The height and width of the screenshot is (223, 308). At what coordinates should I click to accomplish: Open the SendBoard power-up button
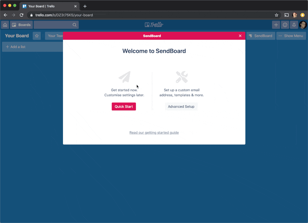[261, 36]
